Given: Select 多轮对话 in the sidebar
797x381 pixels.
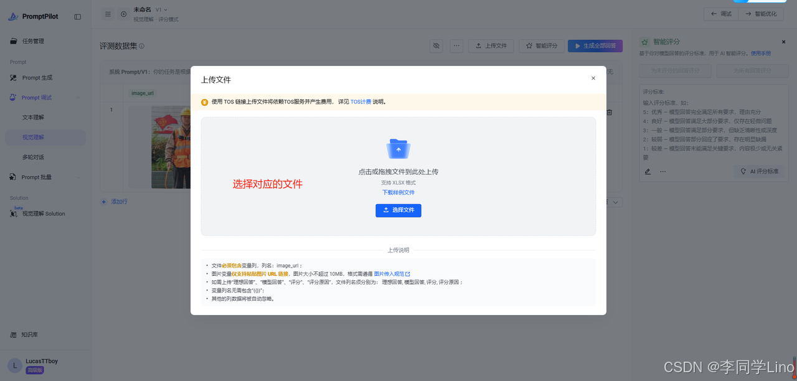Looking at the screenshot, I should click(x=34, y=157).
